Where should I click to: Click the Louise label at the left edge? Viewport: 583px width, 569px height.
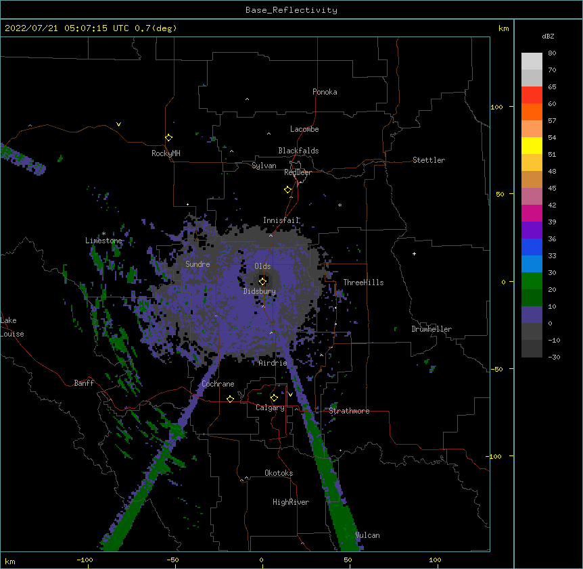pos(12,334)
